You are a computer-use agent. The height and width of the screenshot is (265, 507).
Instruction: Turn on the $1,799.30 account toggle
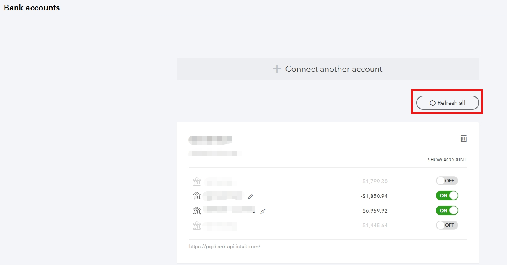coord(447,181)
